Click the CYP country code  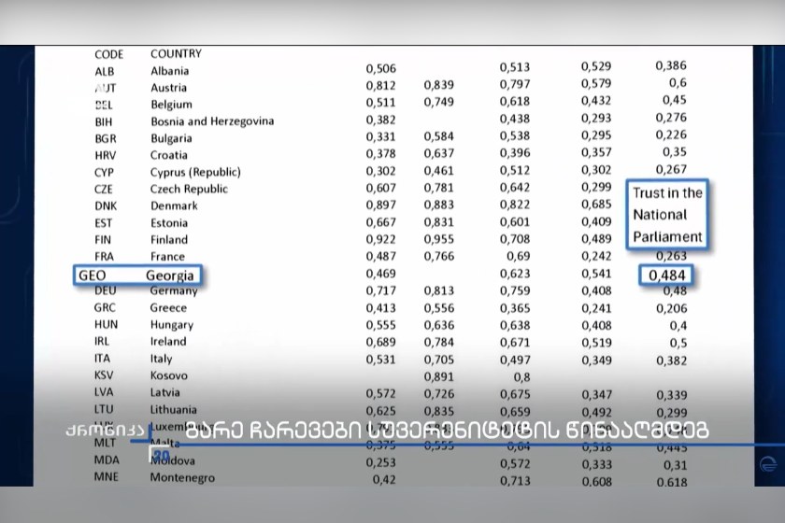[x=104, y=173]
